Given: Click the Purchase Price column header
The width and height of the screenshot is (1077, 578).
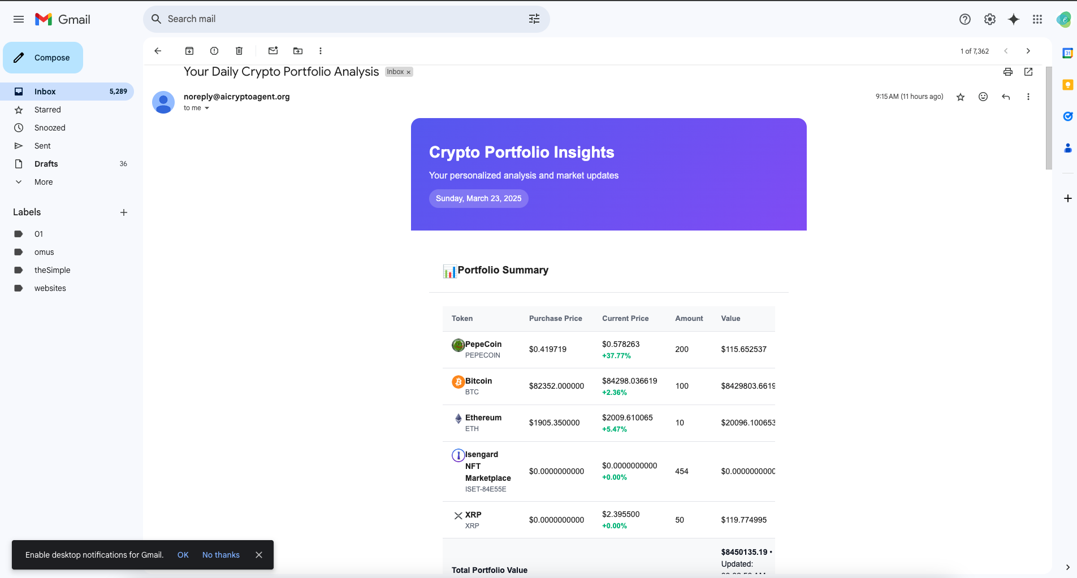Looking at the screenshot, I should pyautogui.click(x=555, y=319).
